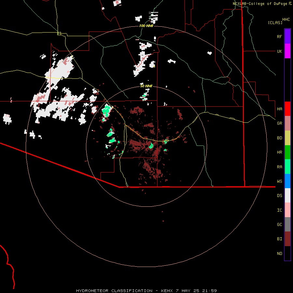This screenshot has height=293, width=293.
Task: Click the 'HR' legend label
Action: pyautogui.click(x=279, y=152)
